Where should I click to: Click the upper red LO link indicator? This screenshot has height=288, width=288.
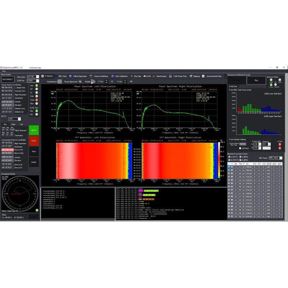coord(280,144)
